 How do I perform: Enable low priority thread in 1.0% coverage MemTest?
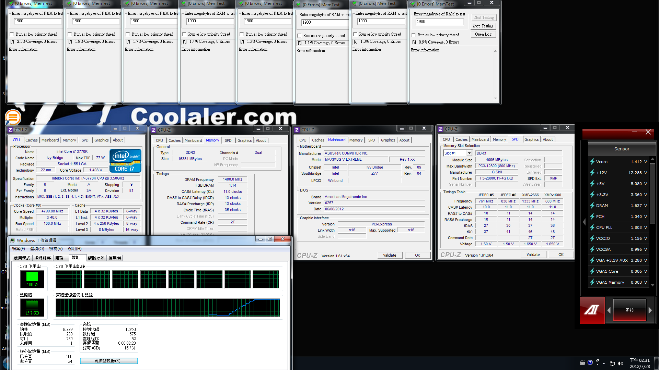[356, 34]
